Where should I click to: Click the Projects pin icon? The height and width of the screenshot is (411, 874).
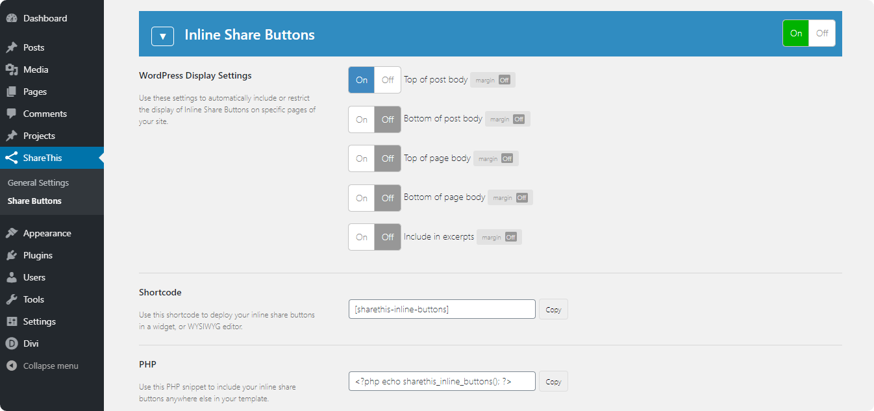coord(12,136)
